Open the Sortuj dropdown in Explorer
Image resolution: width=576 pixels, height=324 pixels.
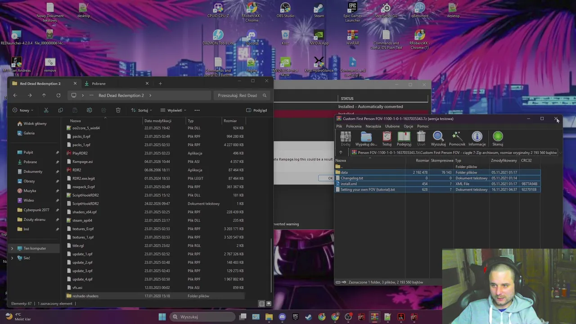pyautogui.click(x=141, y=110)
